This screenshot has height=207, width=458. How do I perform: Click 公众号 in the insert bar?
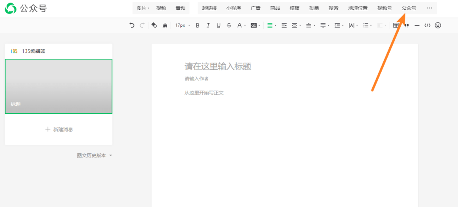[409, 8]
